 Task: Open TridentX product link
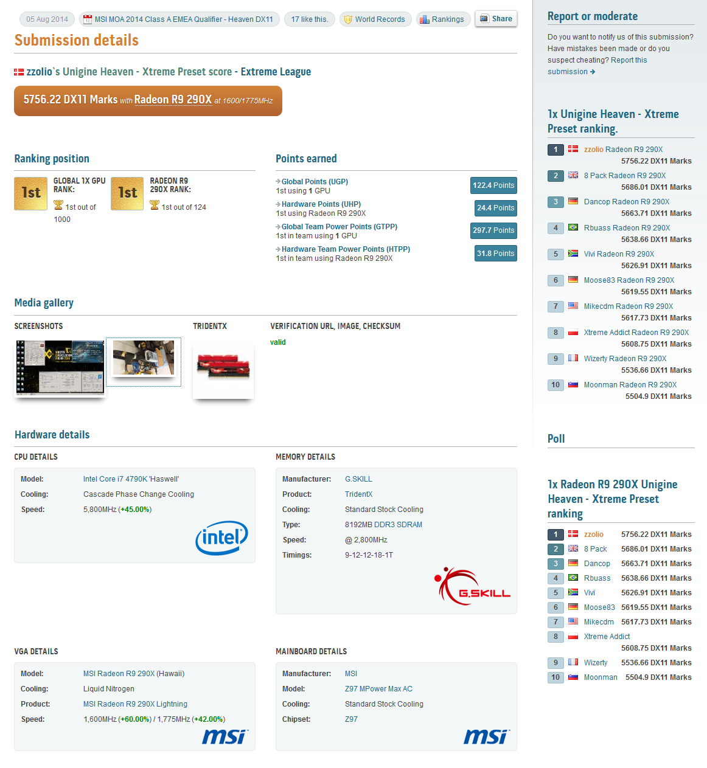pyautogui.click(x=358, y=494)
